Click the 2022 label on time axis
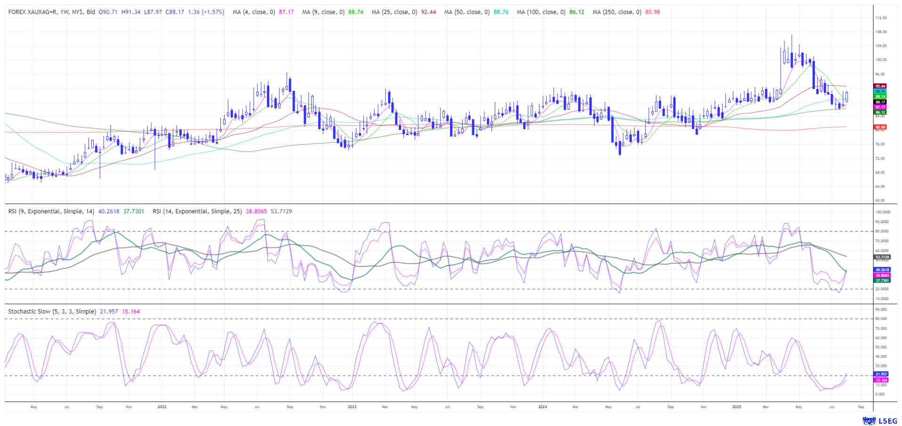 pyautogui.click(x=161, y=407)
